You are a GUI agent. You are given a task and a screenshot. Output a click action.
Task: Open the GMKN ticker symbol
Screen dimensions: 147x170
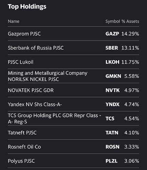[x=113, y=76]
